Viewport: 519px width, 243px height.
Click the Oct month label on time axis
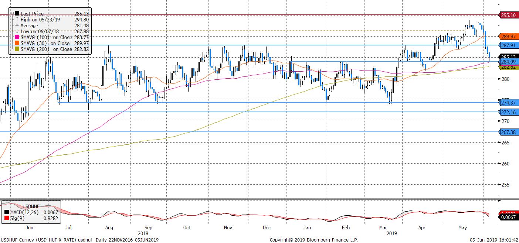187,227
